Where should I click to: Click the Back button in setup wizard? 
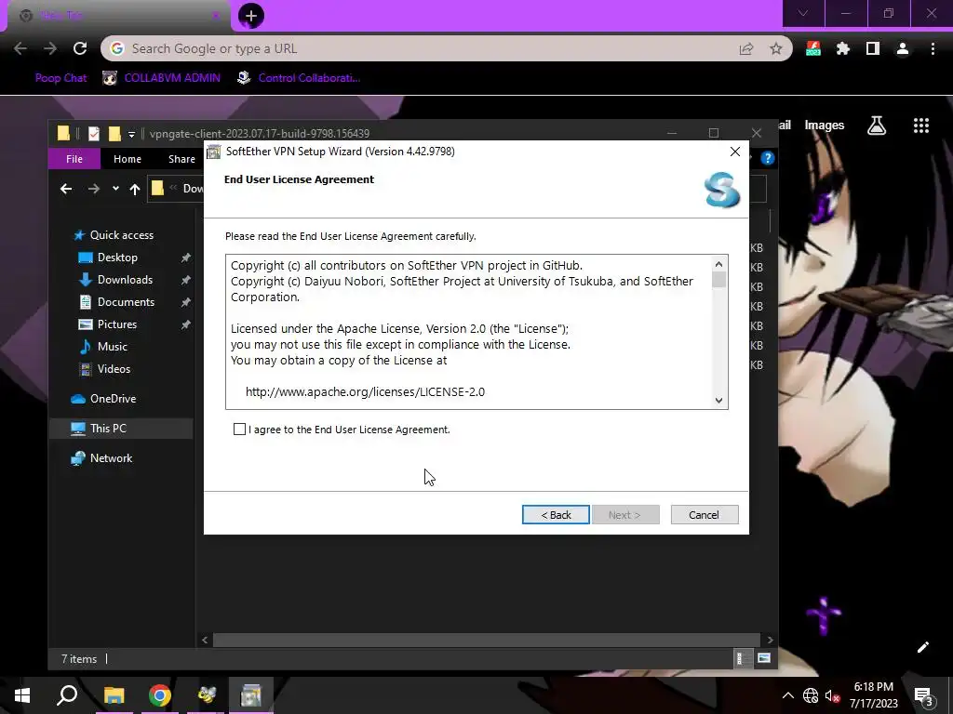(556, 515)
